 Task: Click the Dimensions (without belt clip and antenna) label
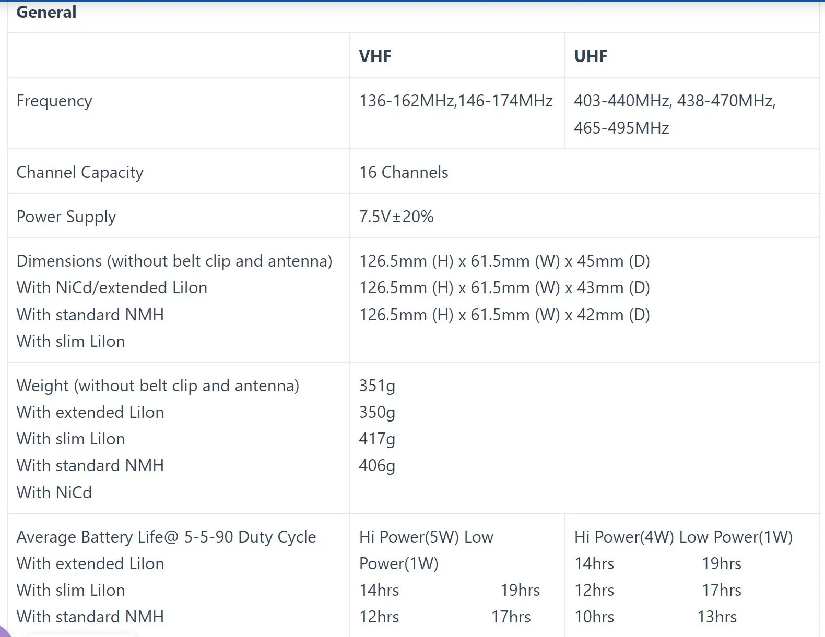174,261
